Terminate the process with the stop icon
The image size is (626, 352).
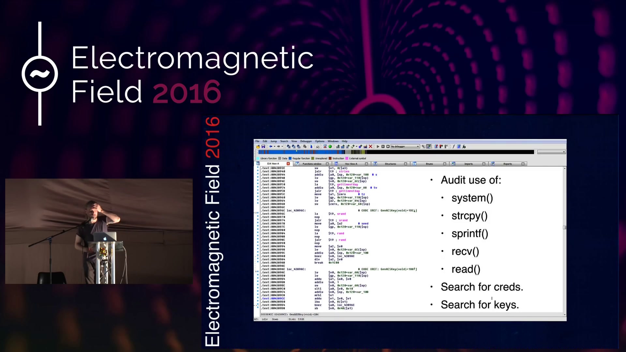(388, 147)
